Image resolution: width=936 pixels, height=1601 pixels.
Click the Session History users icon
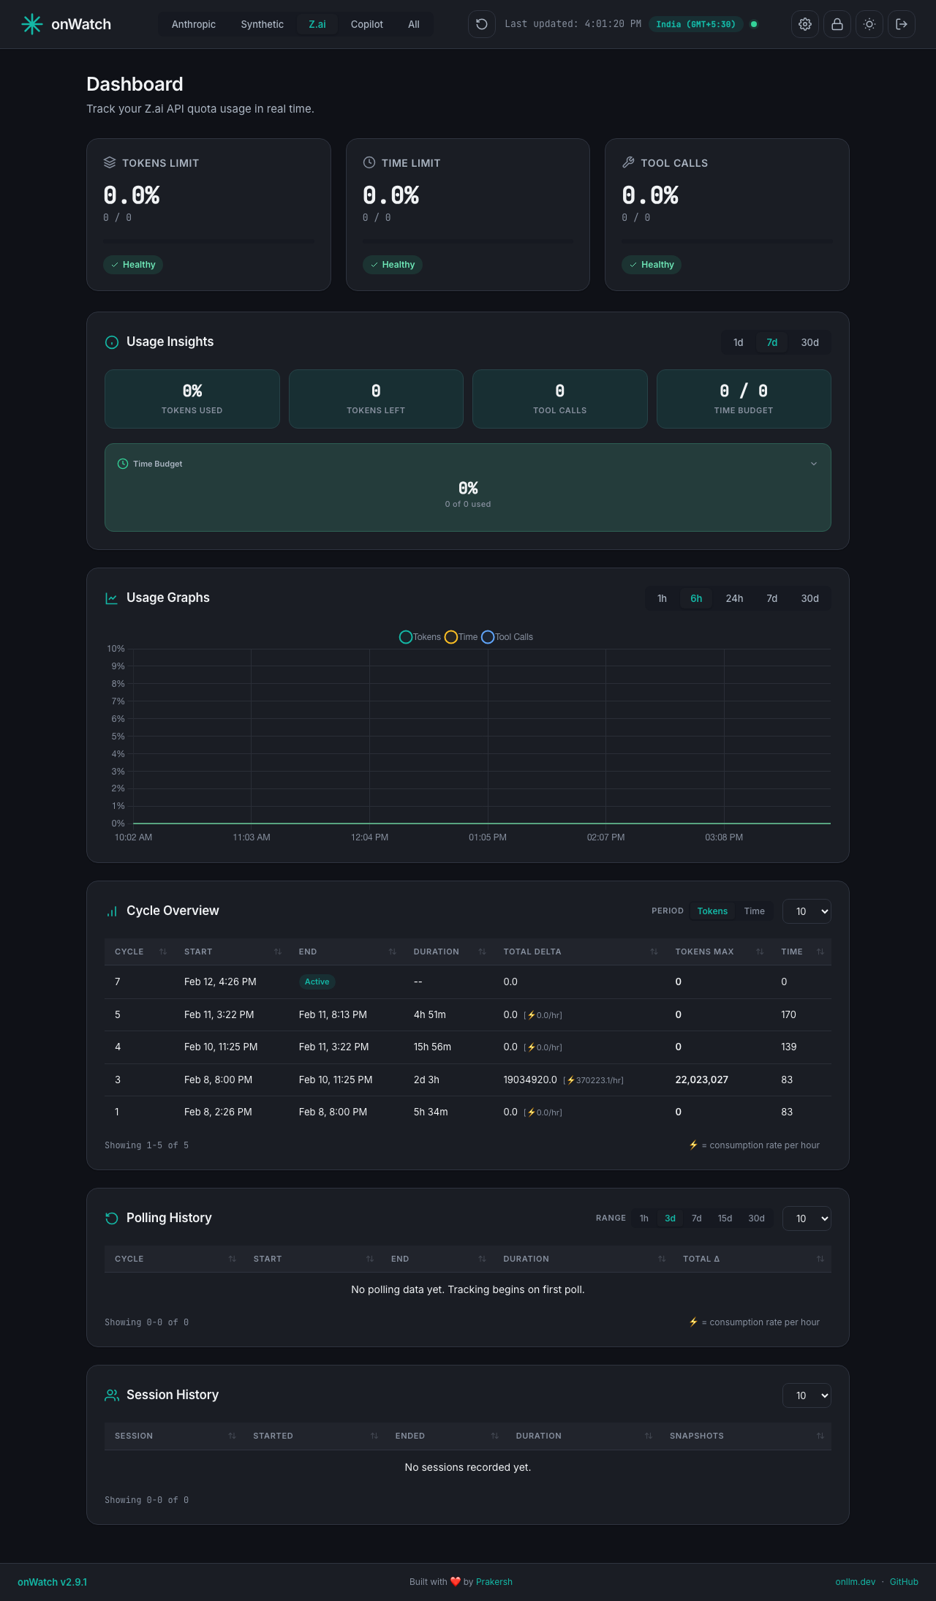[x=112, y=1395]
